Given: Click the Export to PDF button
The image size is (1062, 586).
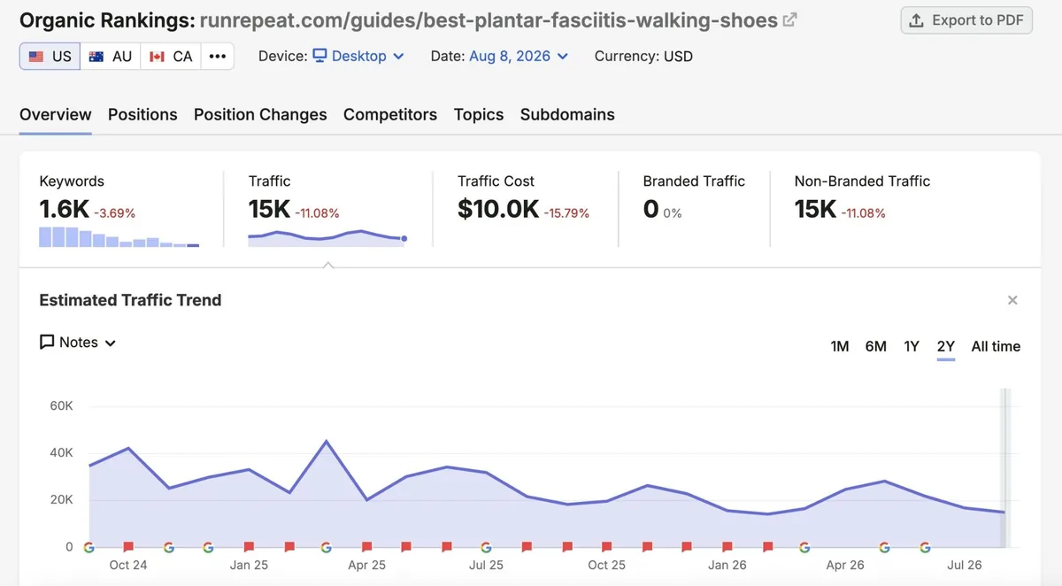Looking at the screenshot, I should 966,19.
